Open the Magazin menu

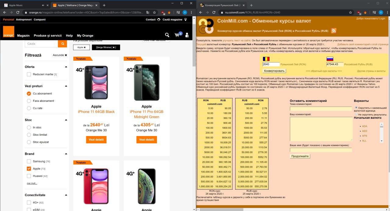[x=23, y=36]
